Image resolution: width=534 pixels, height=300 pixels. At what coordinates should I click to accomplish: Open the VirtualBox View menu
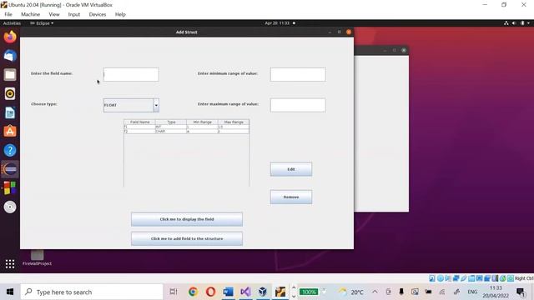53,14
